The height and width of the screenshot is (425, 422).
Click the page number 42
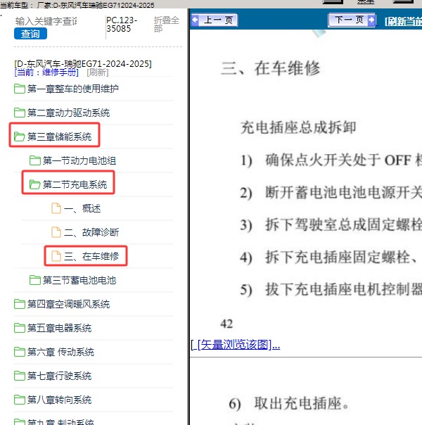coord(226,324)
